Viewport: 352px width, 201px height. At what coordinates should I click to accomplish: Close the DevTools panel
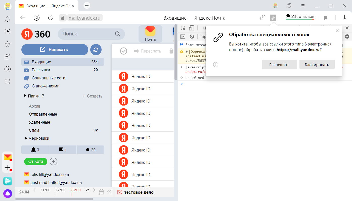(347, 28)
